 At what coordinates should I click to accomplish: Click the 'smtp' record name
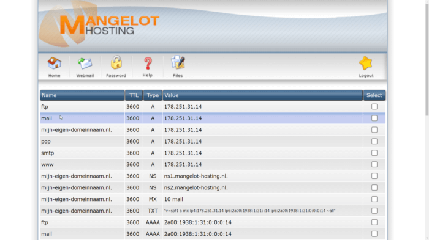click(48, 153)
